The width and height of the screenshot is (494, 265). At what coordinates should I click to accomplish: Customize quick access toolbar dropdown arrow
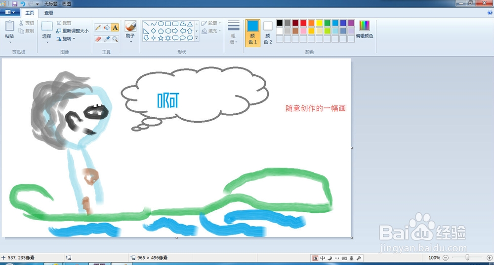point(38,4)
